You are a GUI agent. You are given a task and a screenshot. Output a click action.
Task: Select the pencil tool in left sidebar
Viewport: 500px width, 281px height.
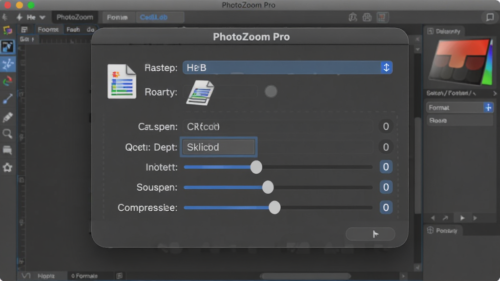point(8,117)
